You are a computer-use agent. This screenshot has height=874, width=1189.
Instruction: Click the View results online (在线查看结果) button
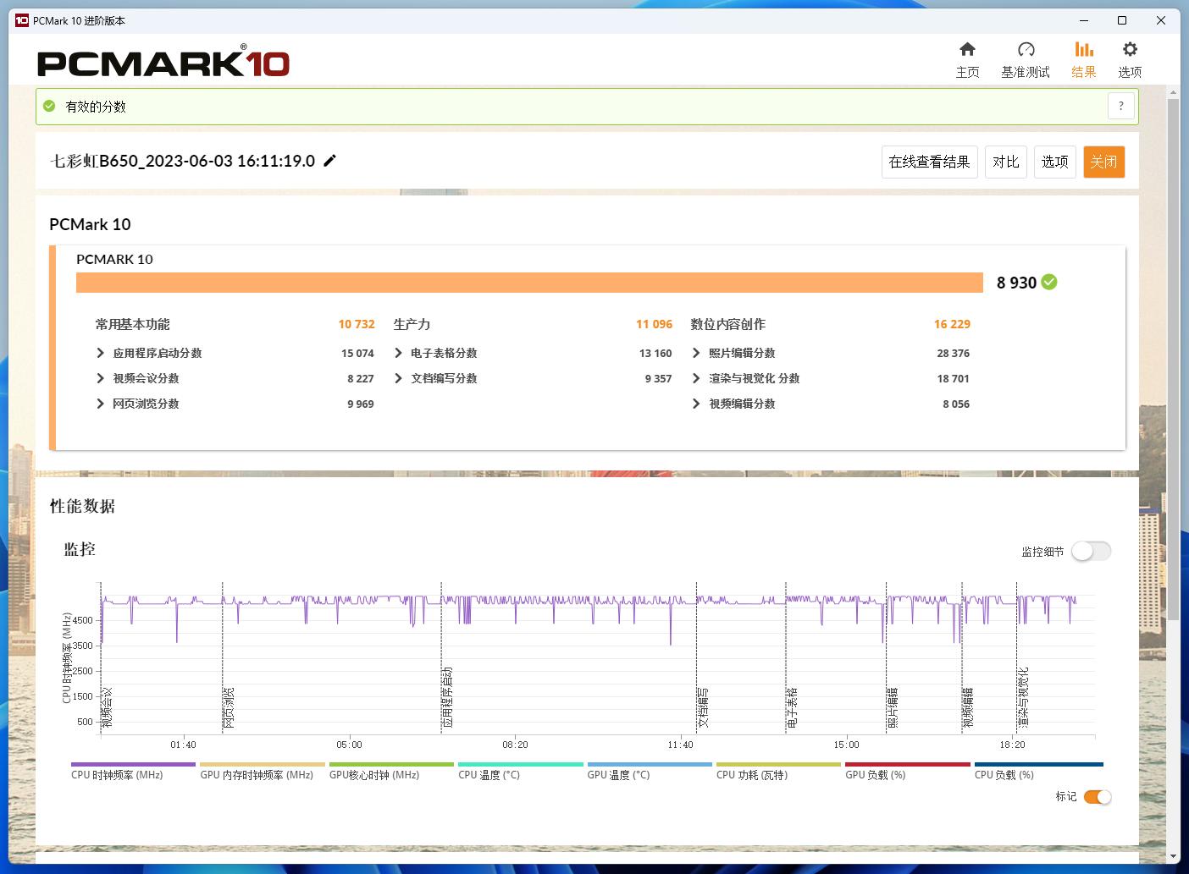(x=929, y=162)
